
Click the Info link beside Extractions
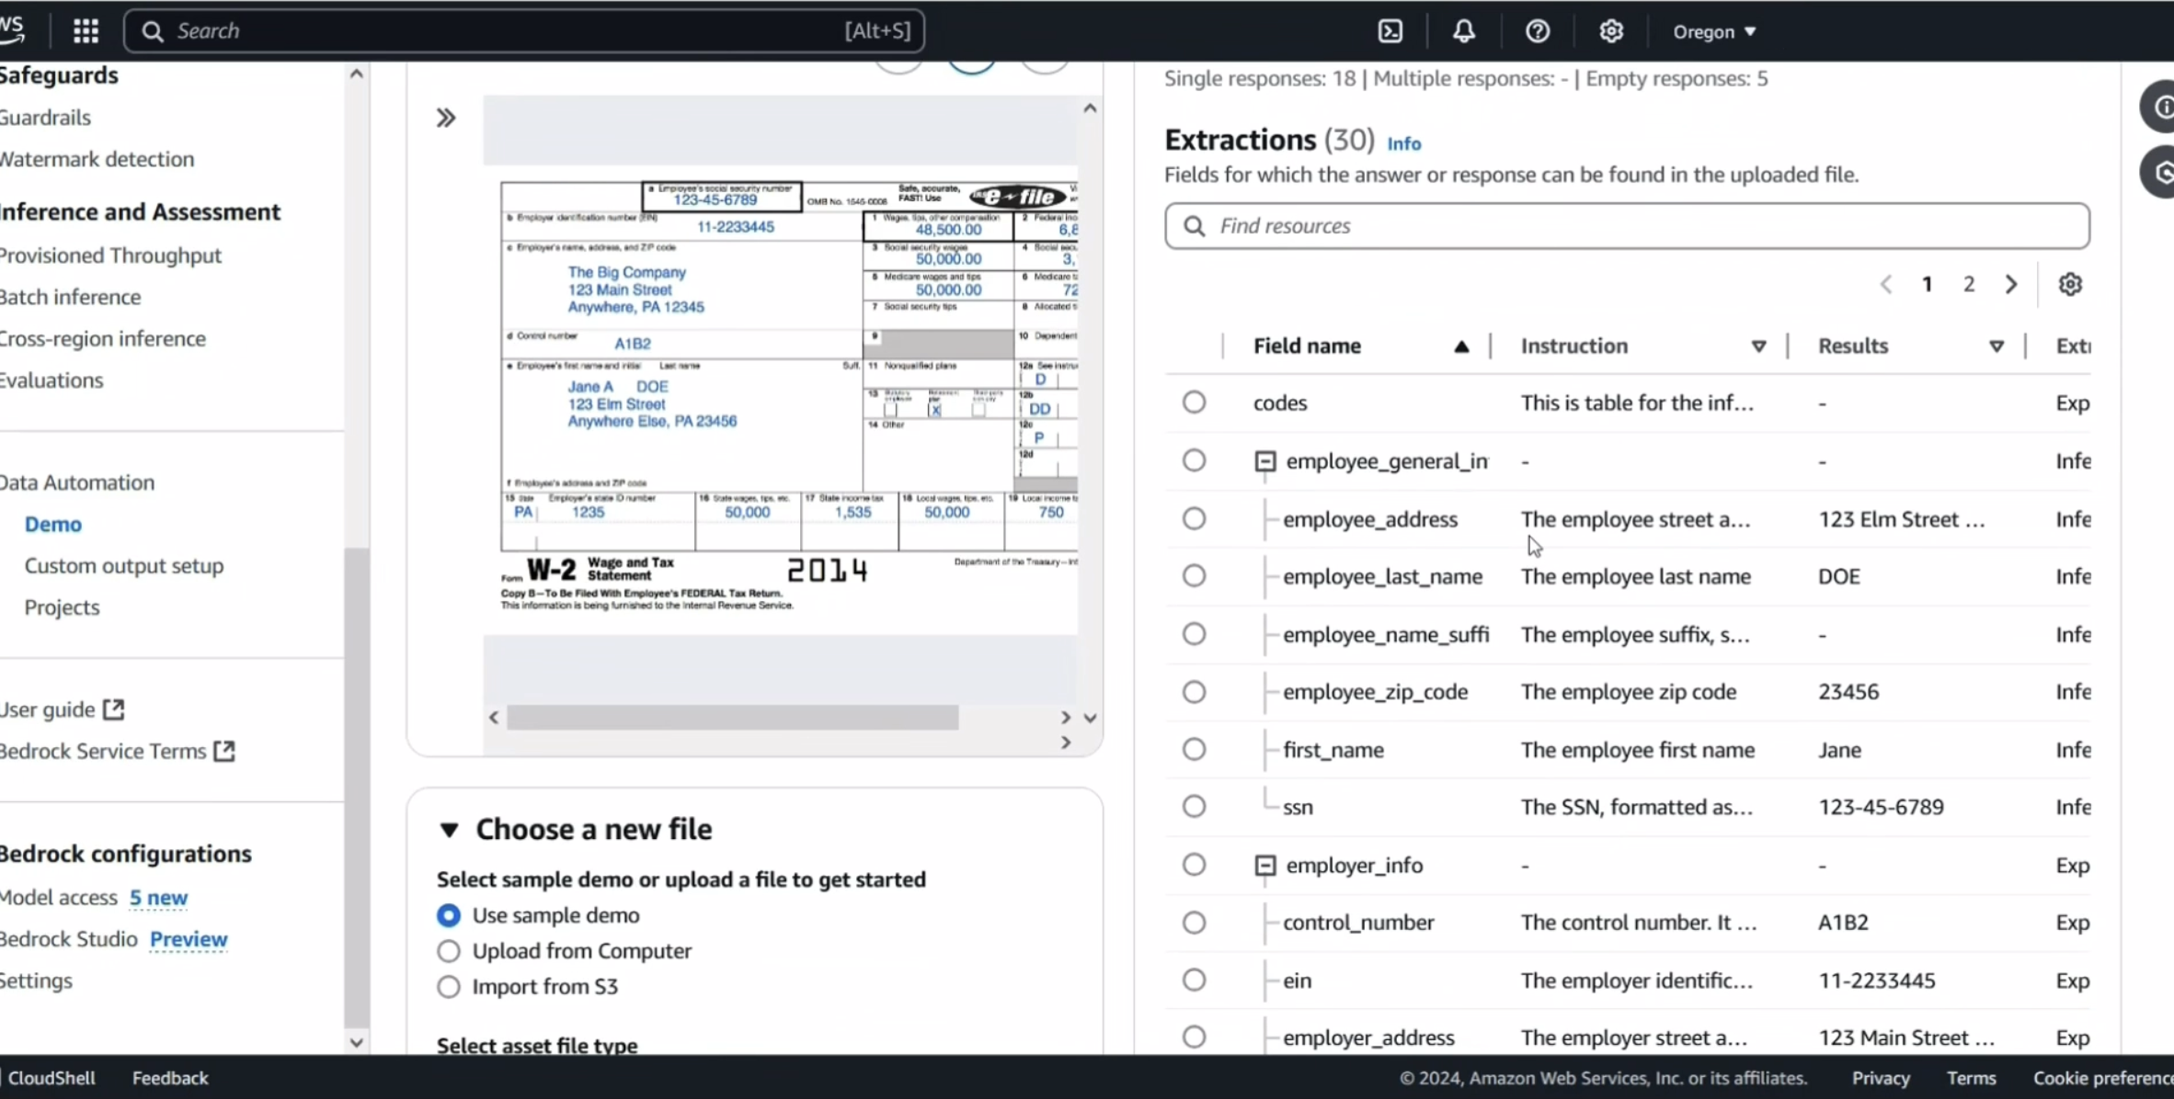point(1403,143)
